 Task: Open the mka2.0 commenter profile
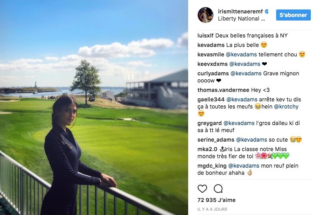[207, 149]
